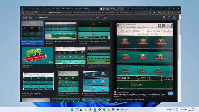
Task: Open the Google account avatar
Action: pyautogui.click(x=174, y=17)
